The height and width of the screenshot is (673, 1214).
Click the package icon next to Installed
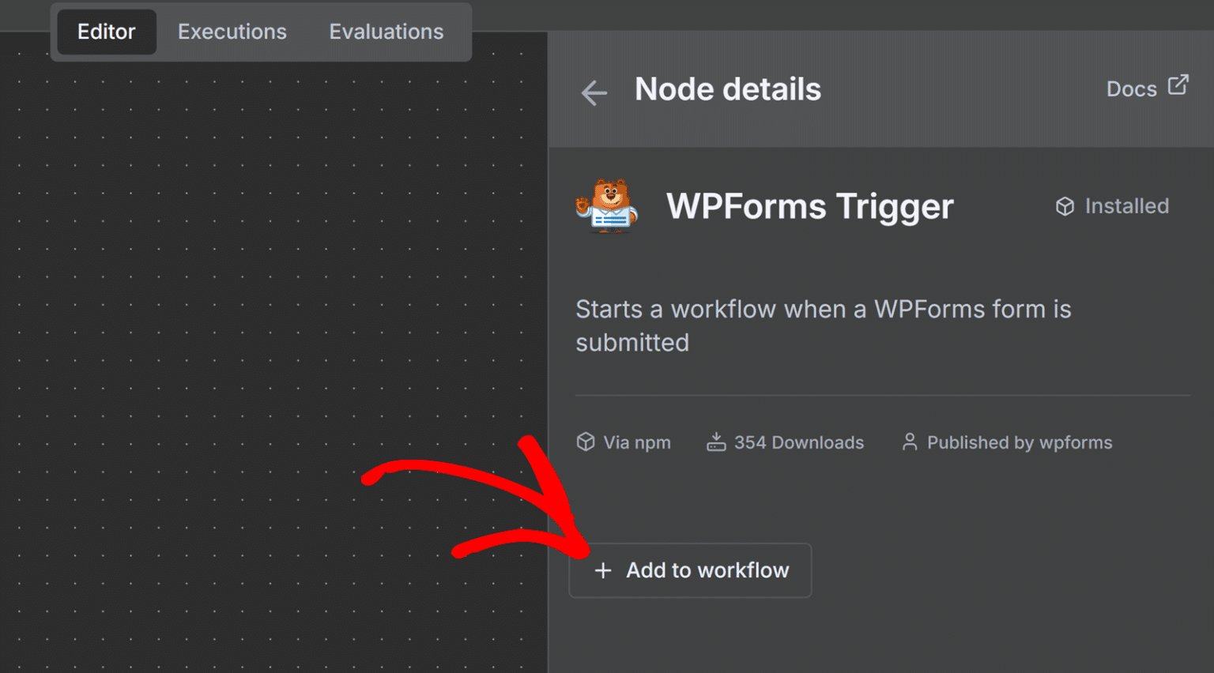pyautogui.click(x=1065, y=206)
